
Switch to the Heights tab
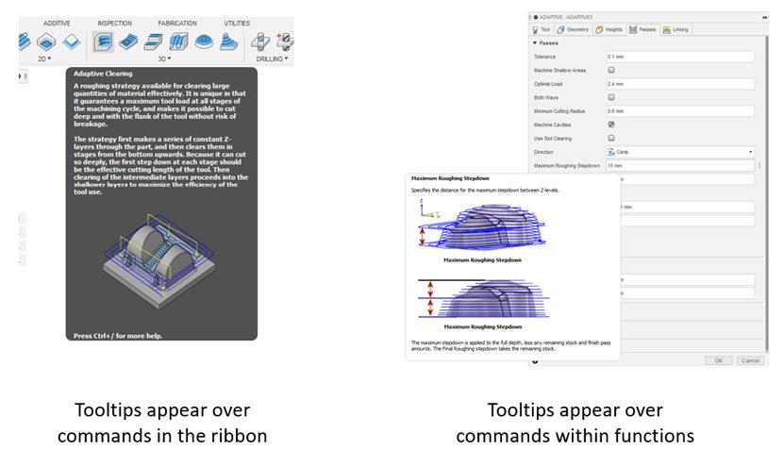click(x=609, y=30)
